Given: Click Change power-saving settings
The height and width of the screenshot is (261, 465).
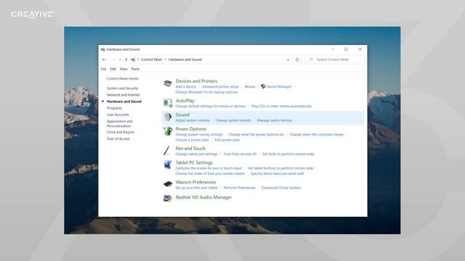Looking at the screenshot, I should 199,135.
